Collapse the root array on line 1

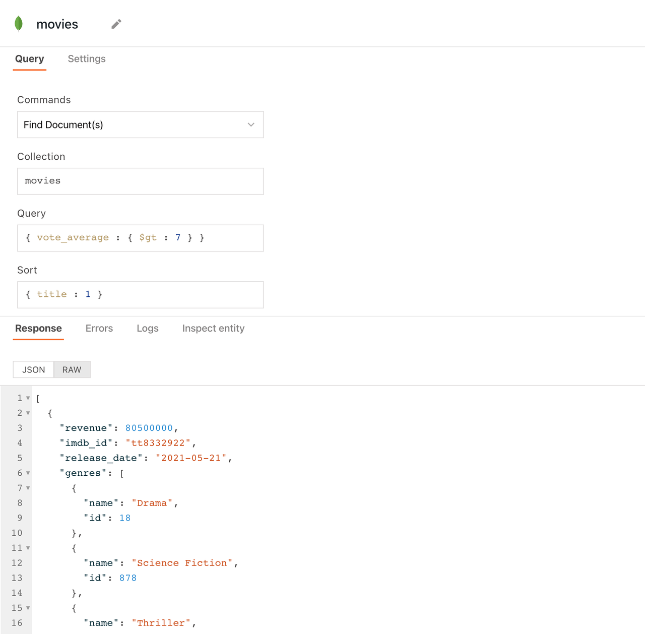28,398
